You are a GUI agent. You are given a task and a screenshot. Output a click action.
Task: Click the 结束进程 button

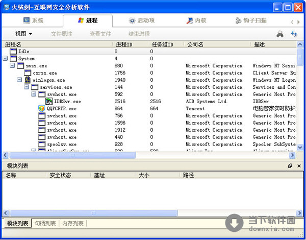click(139, 34)
